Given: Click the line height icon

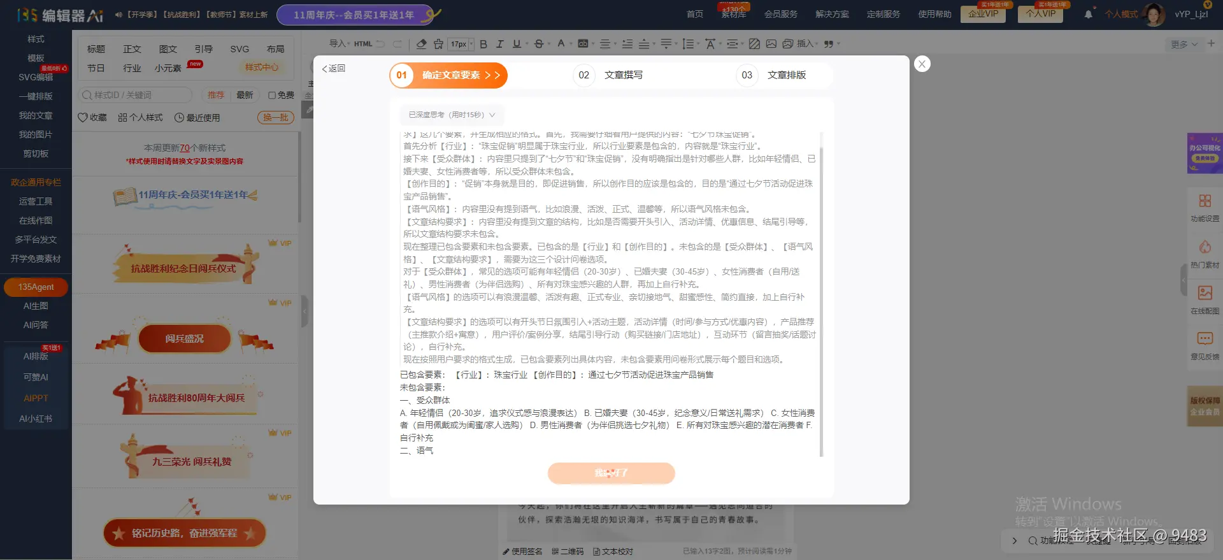Looking at the screenshot, I should tap(687, 44).
